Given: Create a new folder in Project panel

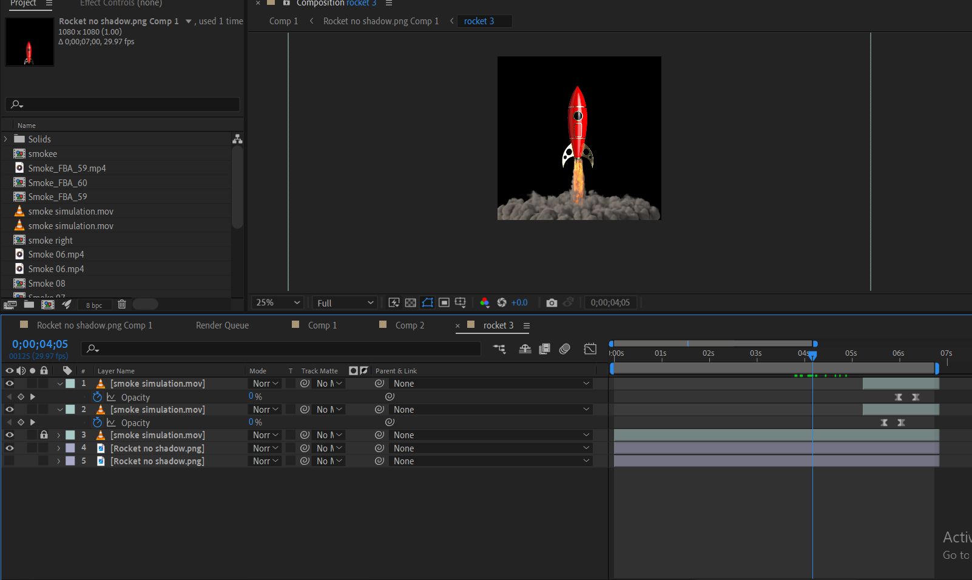Looking at the screenshot, I should pyautogui.click(x=29, y=304).
